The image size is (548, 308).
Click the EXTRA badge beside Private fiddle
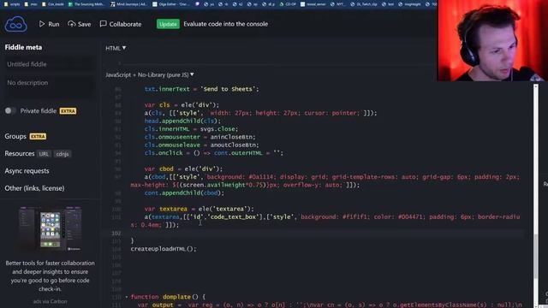[68, 111]
